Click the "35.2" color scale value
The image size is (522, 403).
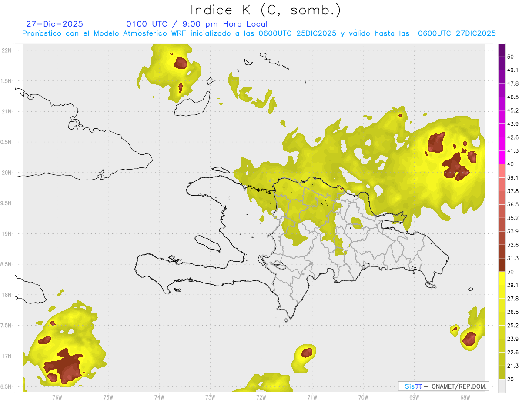pos(513,218)
